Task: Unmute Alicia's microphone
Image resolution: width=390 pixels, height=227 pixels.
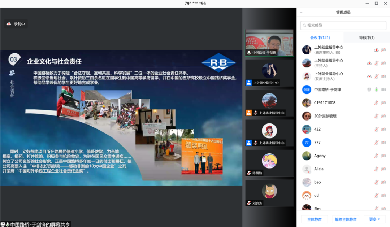Action: 376,169
